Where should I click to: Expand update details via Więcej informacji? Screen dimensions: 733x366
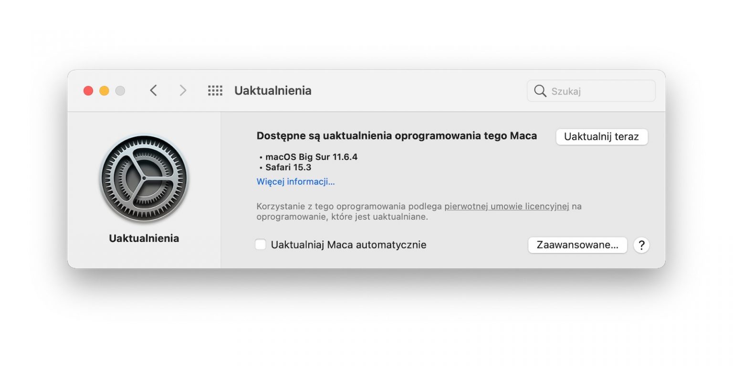point(295,182)
